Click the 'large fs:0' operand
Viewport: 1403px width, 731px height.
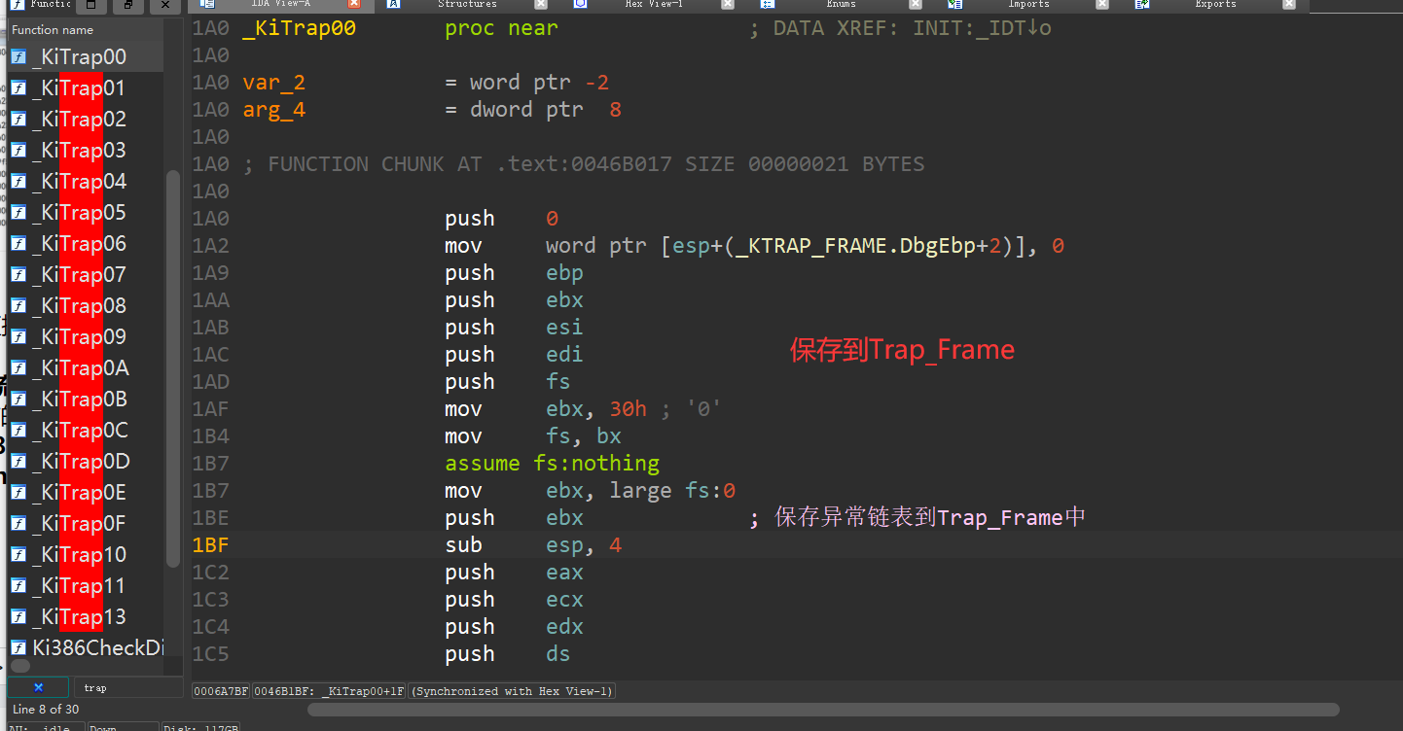pyautogui.click(x=672, y=491)
